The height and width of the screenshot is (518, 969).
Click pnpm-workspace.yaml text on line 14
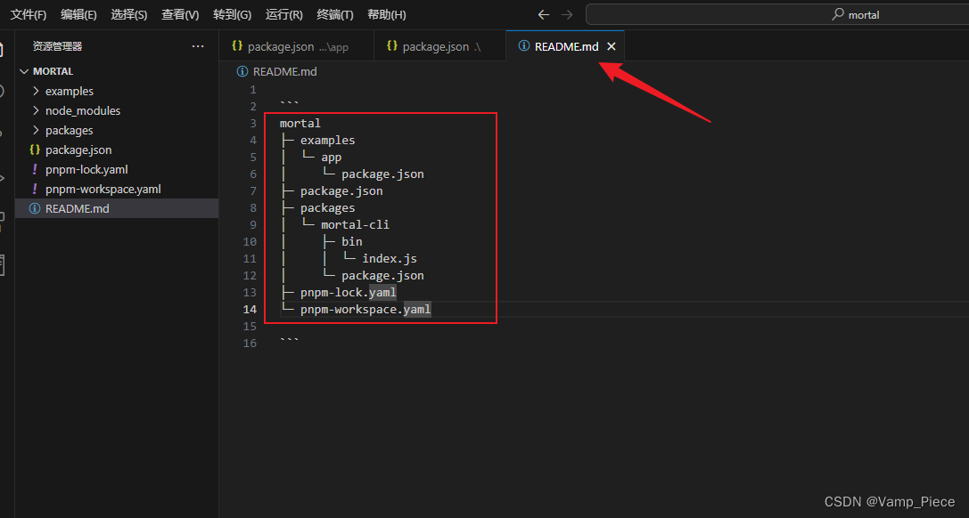tap(365, 309)
